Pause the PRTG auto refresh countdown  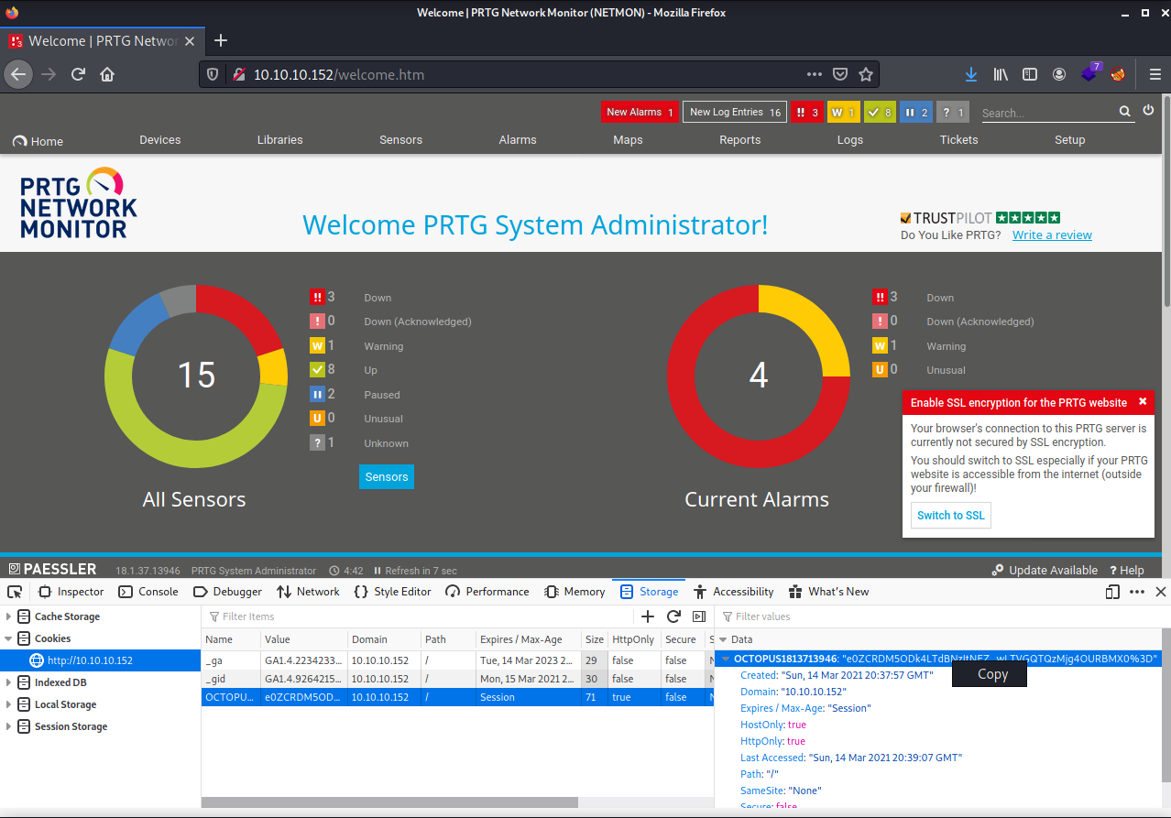[378, 571]
